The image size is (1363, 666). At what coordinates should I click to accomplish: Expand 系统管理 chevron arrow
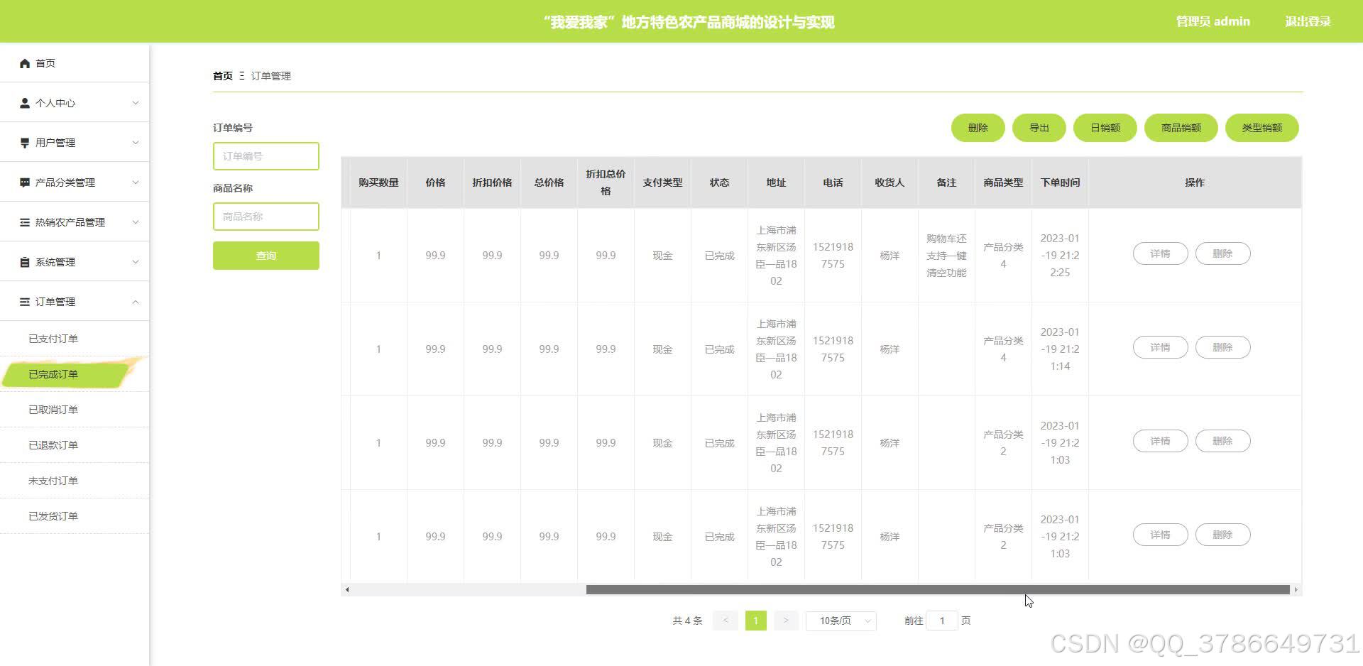point(136,262)
